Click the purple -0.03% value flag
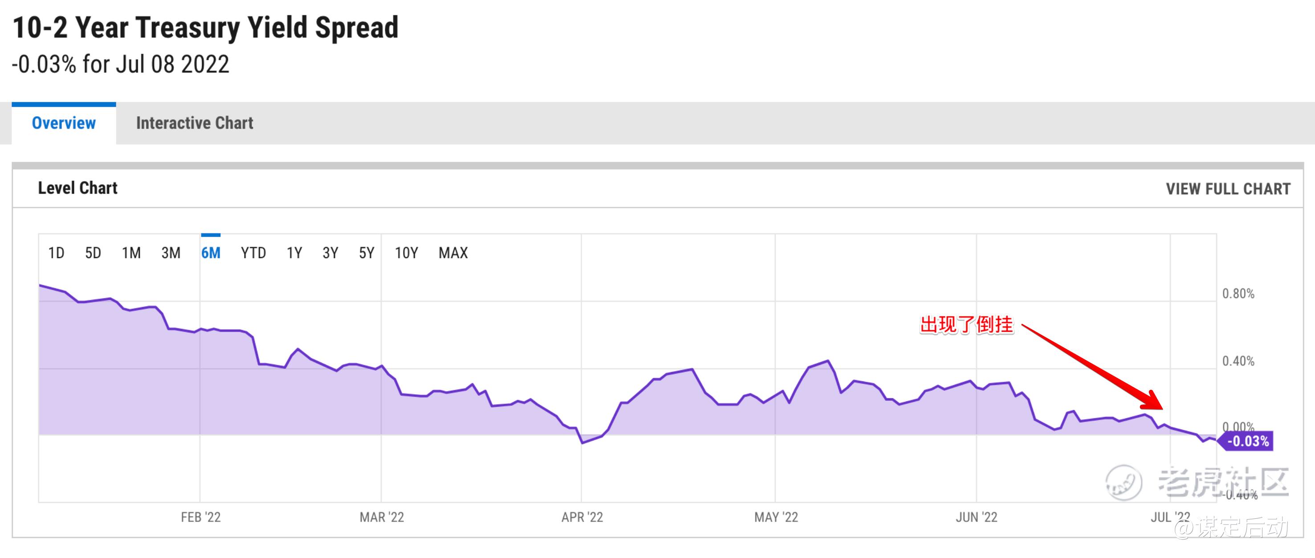The height and width of the screenshot is (558, 1315). (1247, 441)
